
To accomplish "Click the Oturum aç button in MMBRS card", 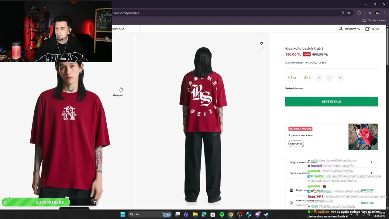I will [x=296, y=144].
